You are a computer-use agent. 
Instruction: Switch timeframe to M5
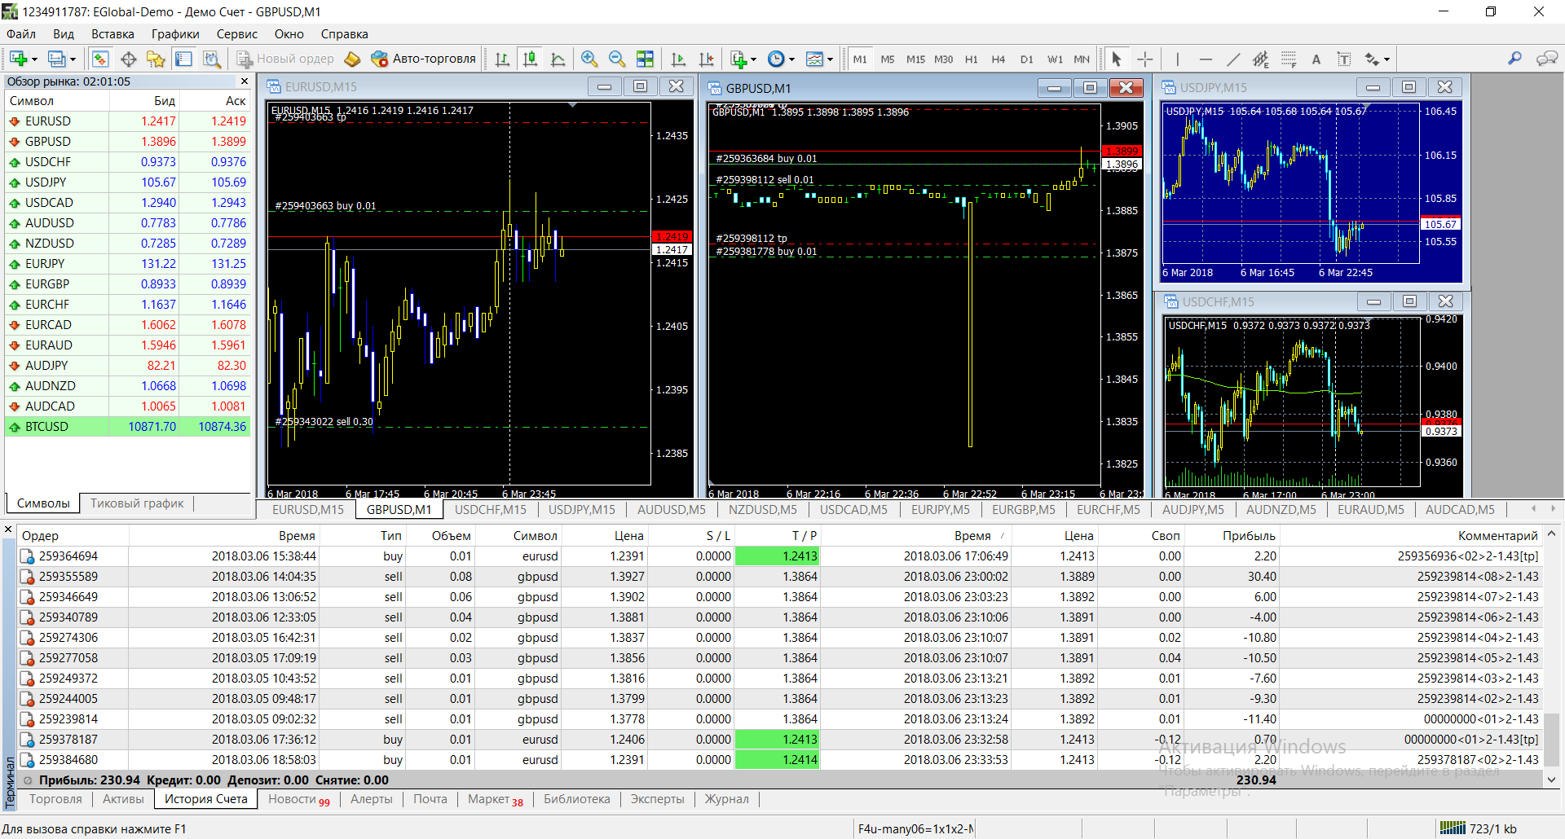[888, 59]
